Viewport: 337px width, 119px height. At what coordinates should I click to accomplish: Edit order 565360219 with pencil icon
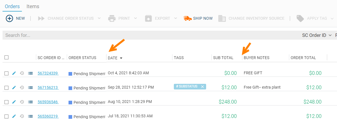click(x=14, y=116)
